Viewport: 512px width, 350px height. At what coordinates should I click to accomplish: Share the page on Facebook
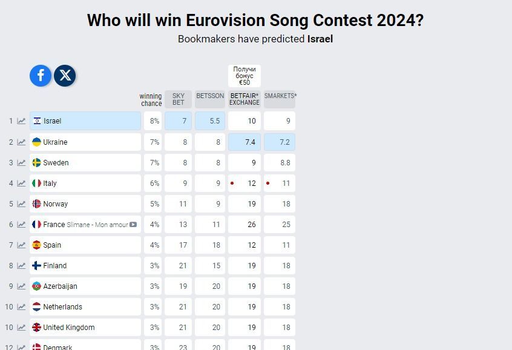41,75
